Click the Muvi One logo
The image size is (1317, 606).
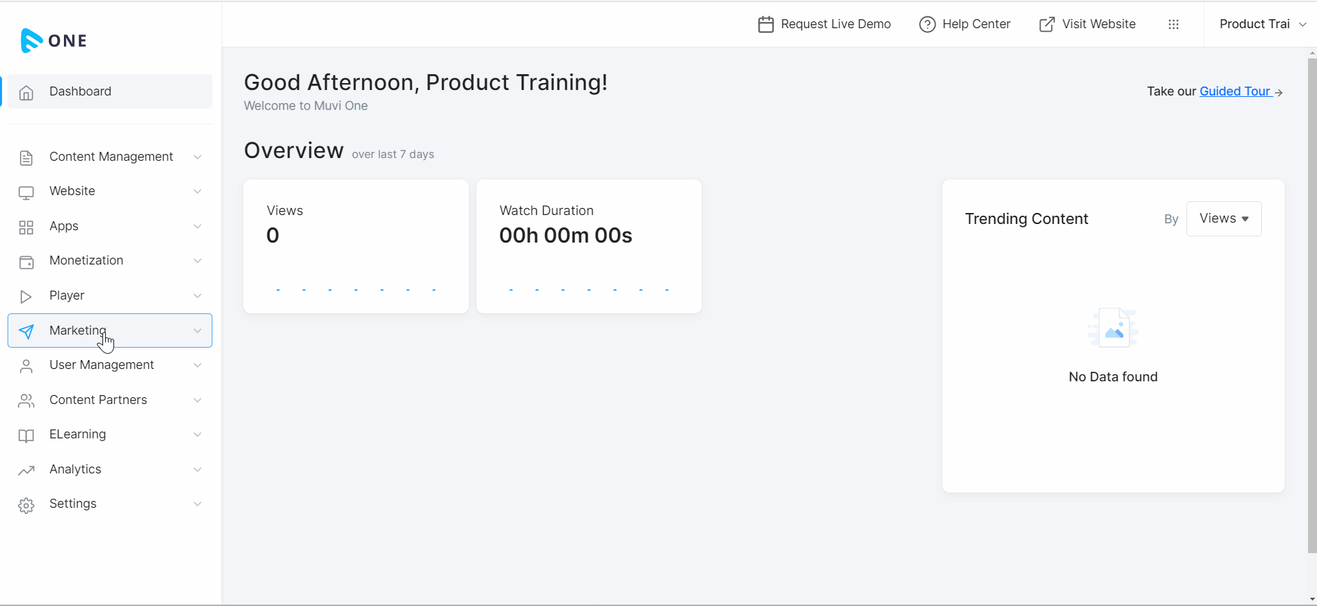54,41
